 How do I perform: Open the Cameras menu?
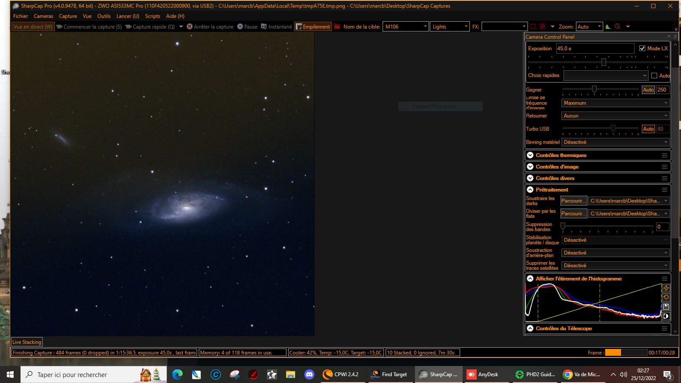point(43,16)
